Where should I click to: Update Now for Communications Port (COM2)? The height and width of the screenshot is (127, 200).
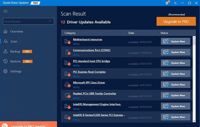175,52
